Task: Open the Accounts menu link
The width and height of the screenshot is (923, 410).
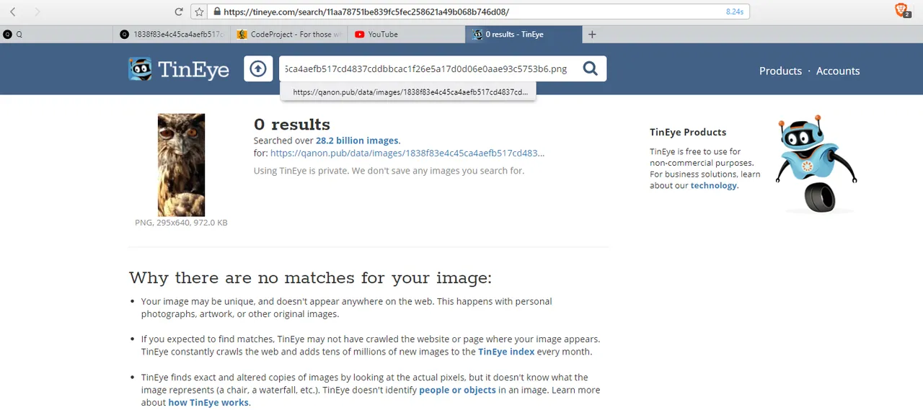Action: pyautogui.click(x=838, y=71)
